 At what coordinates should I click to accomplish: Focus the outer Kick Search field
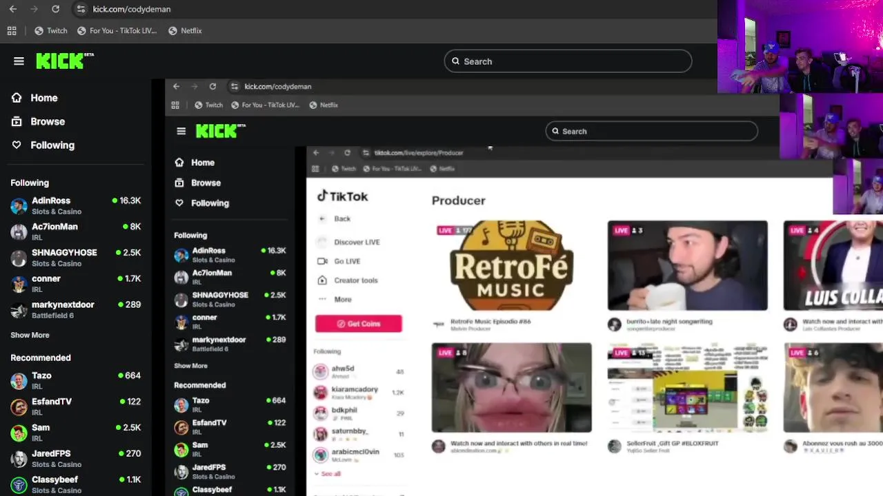[568, 61]
